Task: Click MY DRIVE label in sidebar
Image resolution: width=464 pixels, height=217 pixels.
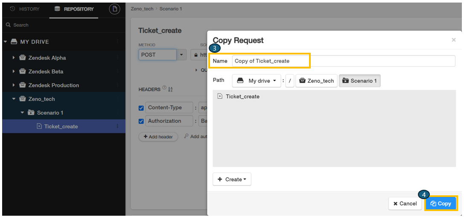Action: (x=35, y=42)
